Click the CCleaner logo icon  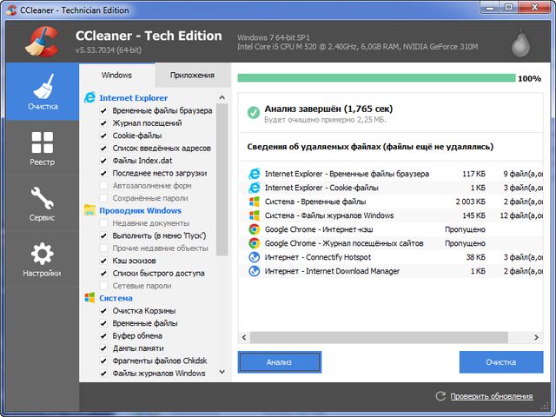40,41
